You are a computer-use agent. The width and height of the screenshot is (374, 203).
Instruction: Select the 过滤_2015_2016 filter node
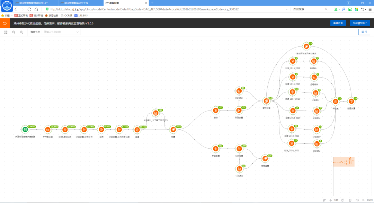(x=292, y=61)
